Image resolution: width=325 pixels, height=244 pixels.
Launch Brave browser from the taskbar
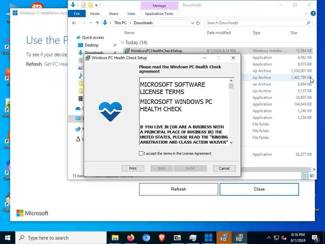(x=162, y=238)
